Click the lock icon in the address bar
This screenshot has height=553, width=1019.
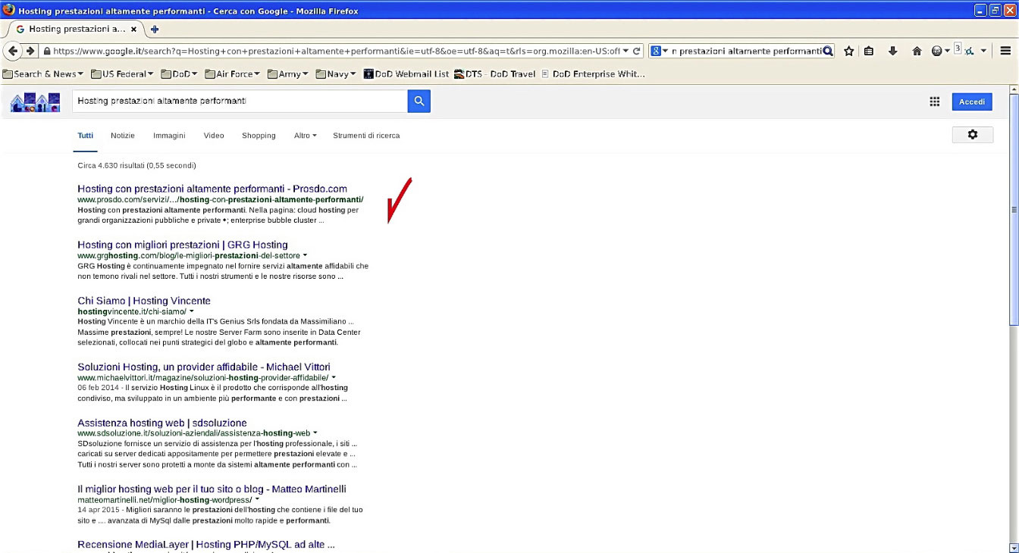[x=47, y=51]
